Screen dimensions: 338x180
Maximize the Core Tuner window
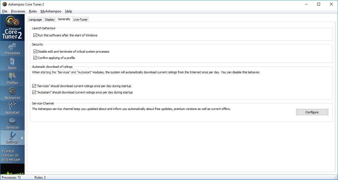[319, 4]
